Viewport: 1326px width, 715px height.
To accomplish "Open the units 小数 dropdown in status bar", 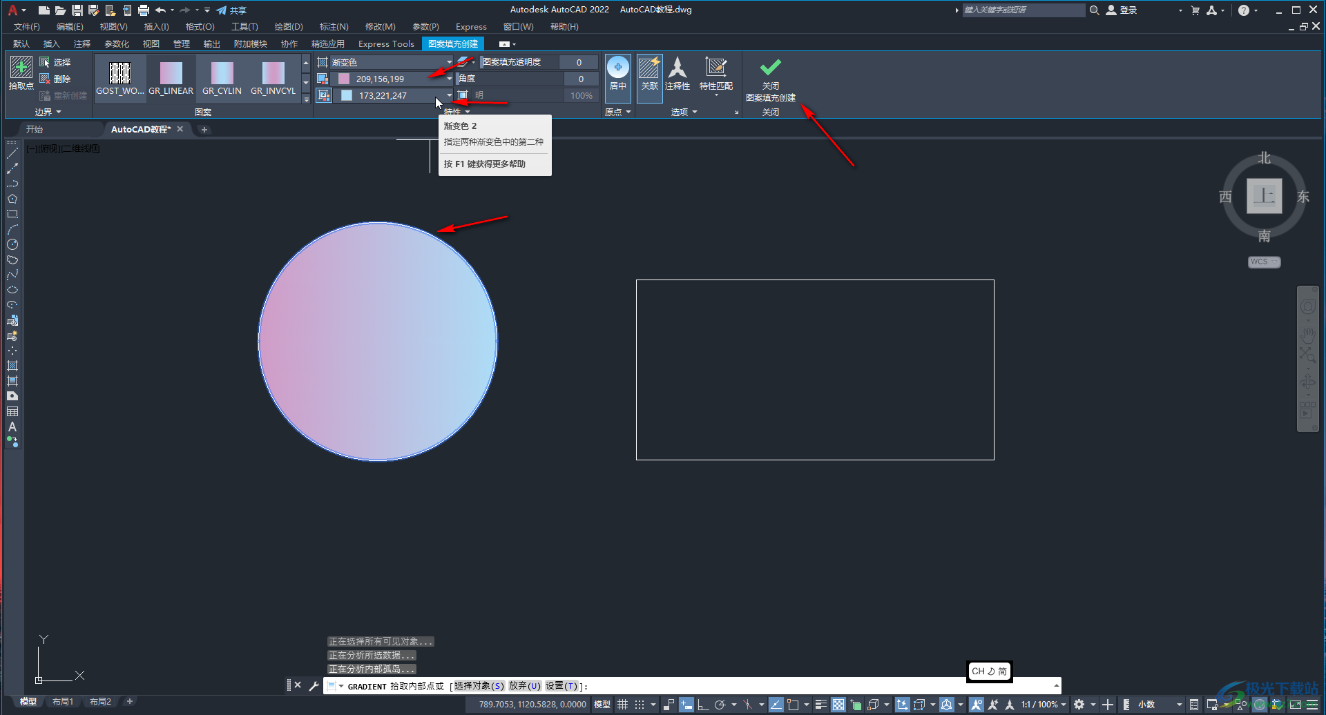I will pos(1160,705).
